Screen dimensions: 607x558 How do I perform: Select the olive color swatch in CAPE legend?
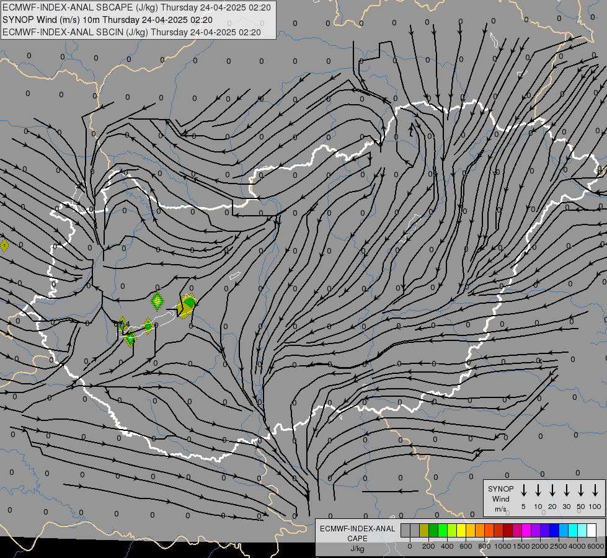(x=424, y=530)
